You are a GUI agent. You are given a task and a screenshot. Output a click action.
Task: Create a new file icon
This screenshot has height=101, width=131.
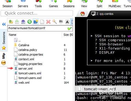coord(42,22)
